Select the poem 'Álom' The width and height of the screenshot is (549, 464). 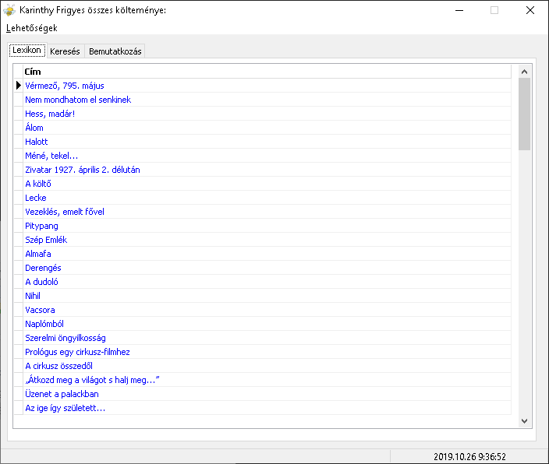click(x=267, y=128)
